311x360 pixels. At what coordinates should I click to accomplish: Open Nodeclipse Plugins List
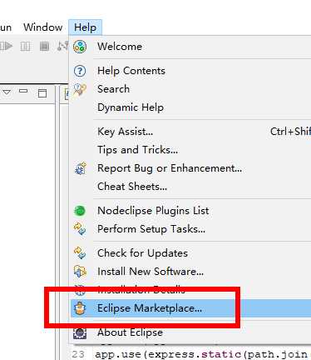[x=153, y=211]
